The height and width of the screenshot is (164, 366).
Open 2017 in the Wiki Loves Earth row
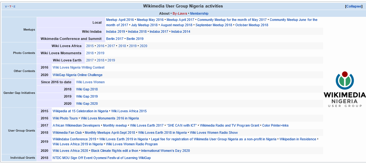[90, 60]
